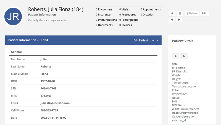Image resolution: width=221 pixels, height=125 pixels.
Task: Click the 'Cell Phone' field label
Action: pos(18,110)
